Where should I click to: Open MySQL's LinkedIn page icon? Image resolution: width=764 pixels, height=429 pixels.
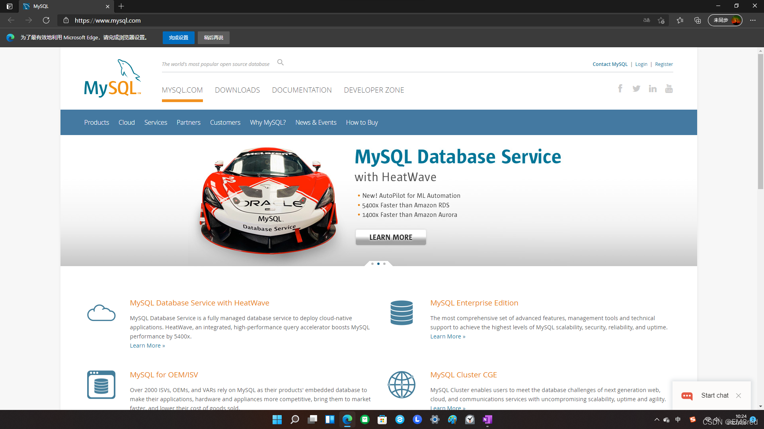coord(653,89)
